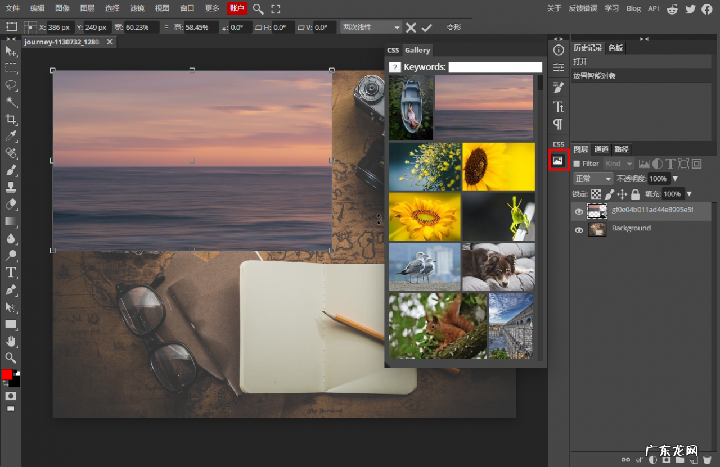Viewport: 720px width, 467px height.
Task: Expand the opacity 不透明度 slider arrow
Action: (675, 179)
